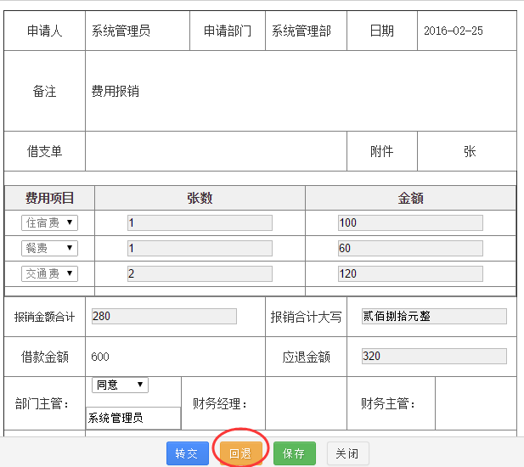This screenshot has width=524, height=467.
Task: Select the 应退金额 field showing 320
Action: tap(434, 356)
